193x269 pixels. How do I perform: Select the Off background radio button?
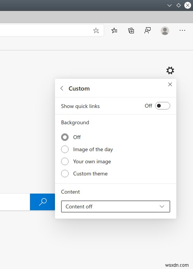tap(65, 137)
